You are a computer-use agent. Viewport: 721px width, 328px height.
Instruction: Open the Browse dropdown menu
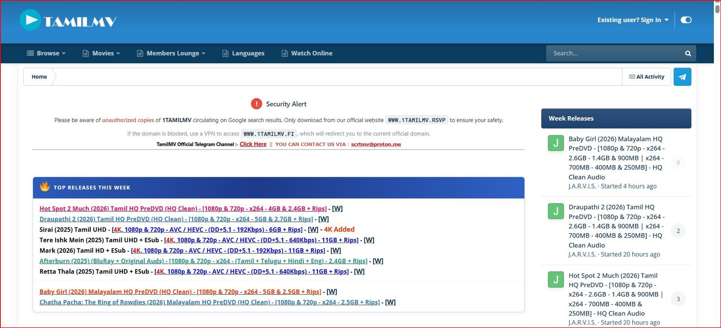click(46, 53)
